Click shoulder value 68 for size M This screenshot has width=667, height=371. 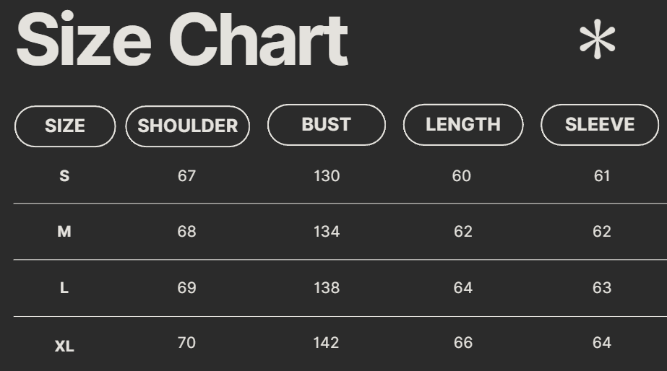coord(186,232)
